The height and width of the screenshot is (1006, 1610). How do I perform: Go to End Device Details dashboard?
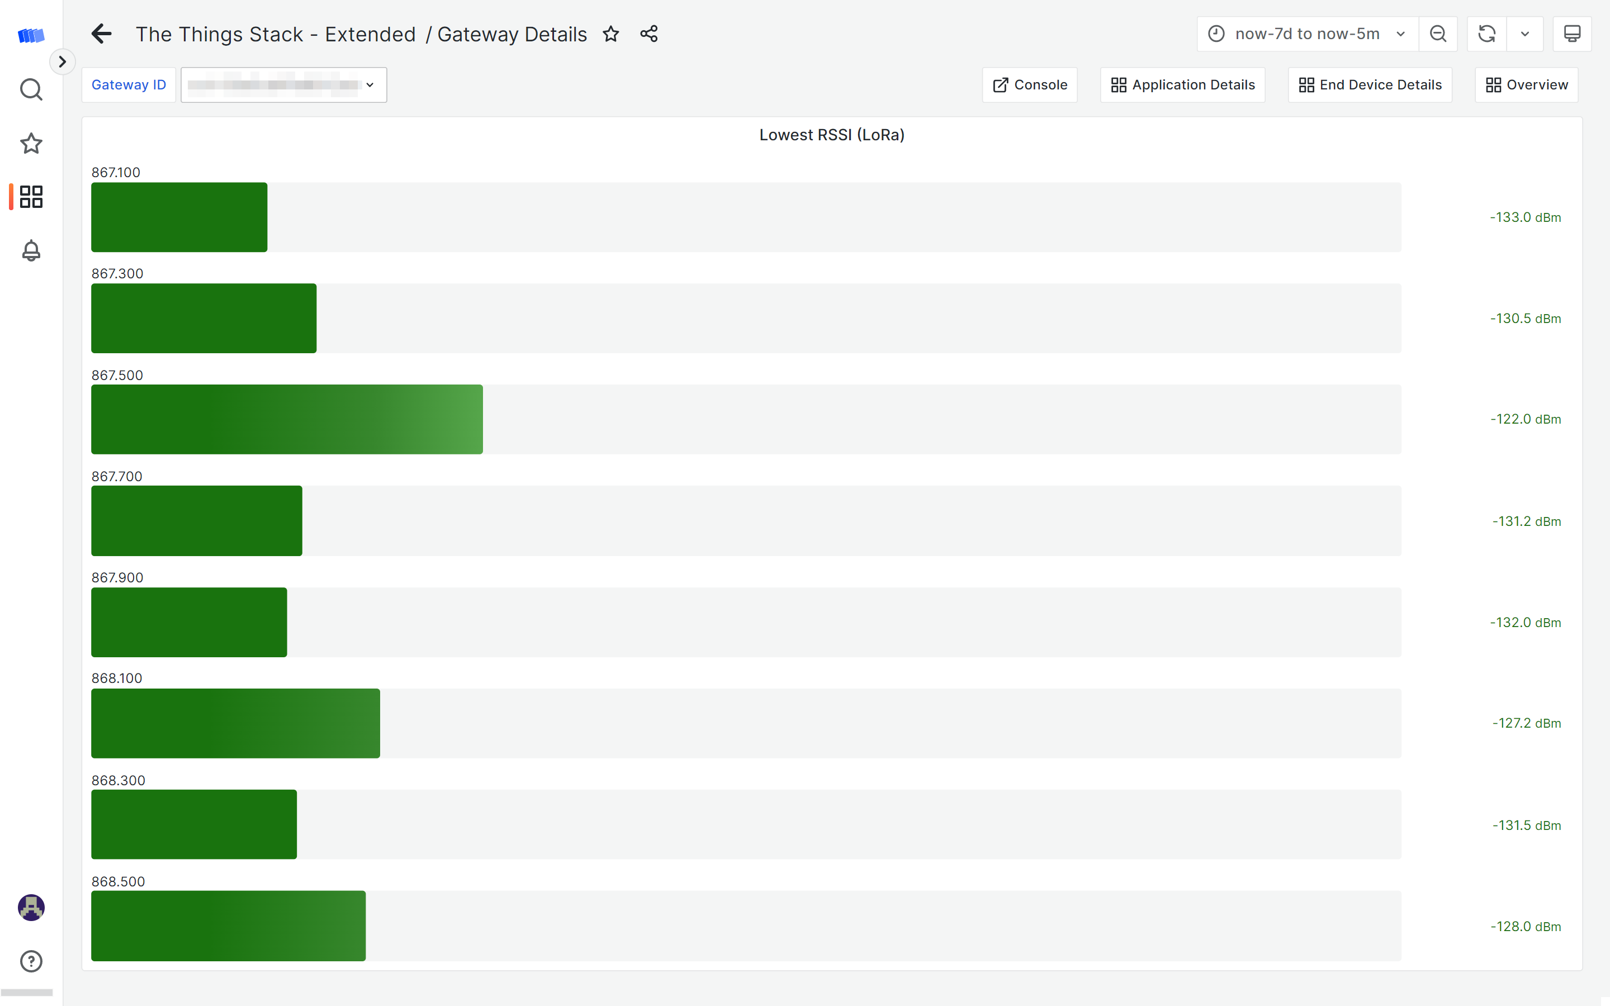point(1370,84)
